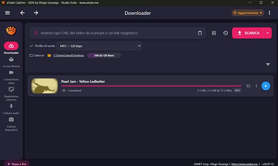Image resolution: width=278 pixels, height=166 pixels.
Task: Open the download list filter icon
Action: [268, 64]
